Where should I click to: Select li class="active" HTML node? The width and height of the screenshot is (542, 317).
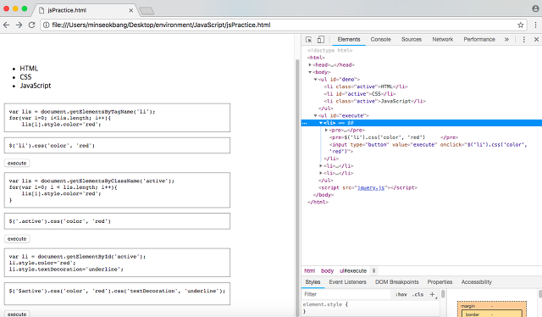point(366,86)
